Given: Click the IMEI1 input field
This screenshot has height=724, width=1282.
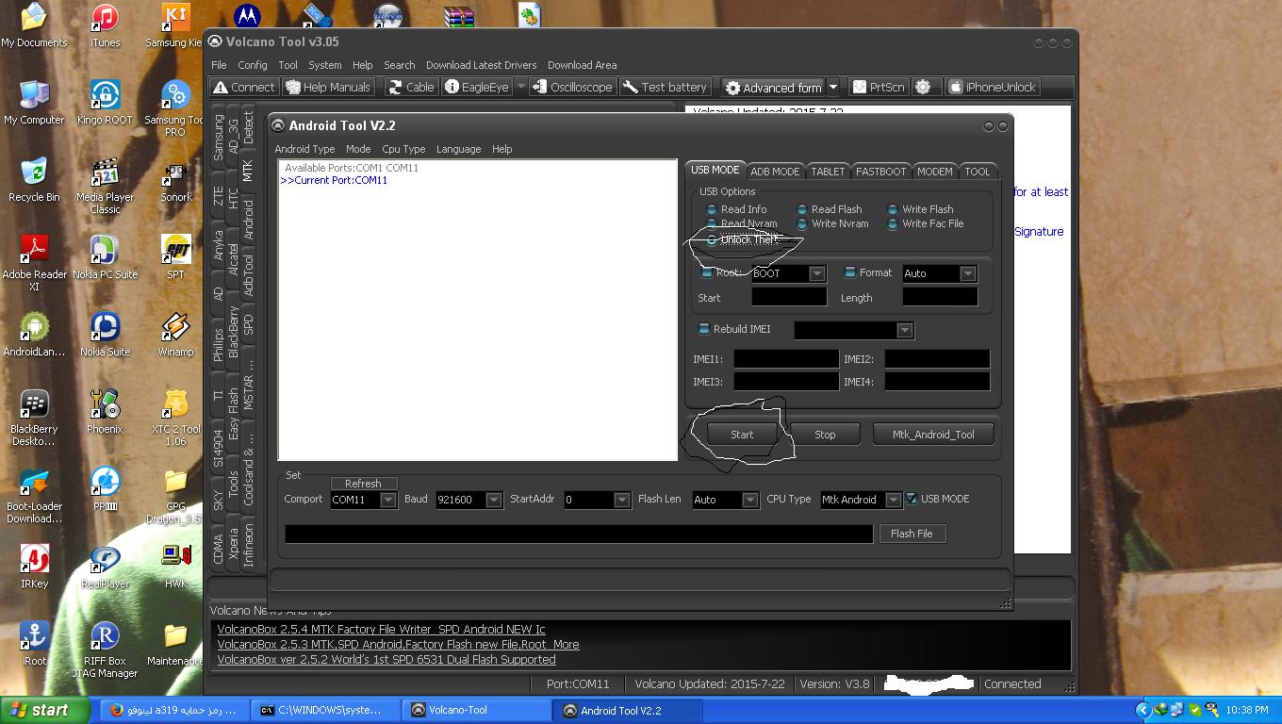Looking at the screenshot, I should [786, 358].
